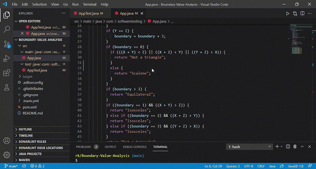The image size is (316, 169).
Task: Open the Extensions view
Action: tap(7, 73)
